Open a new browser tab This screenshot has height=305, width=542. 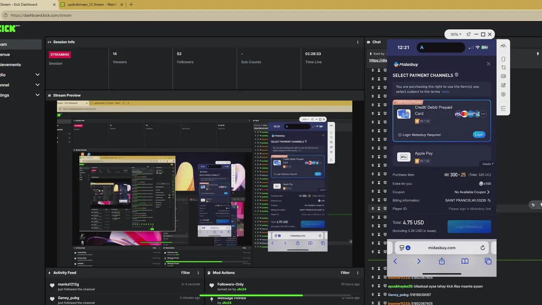click(131, 5)
